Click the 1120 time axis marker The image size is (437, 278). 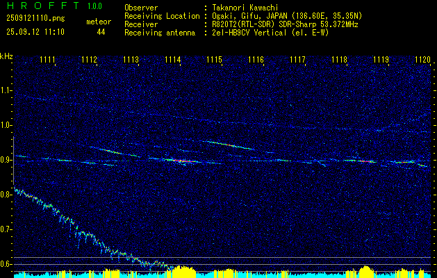[x=423, y=59]
